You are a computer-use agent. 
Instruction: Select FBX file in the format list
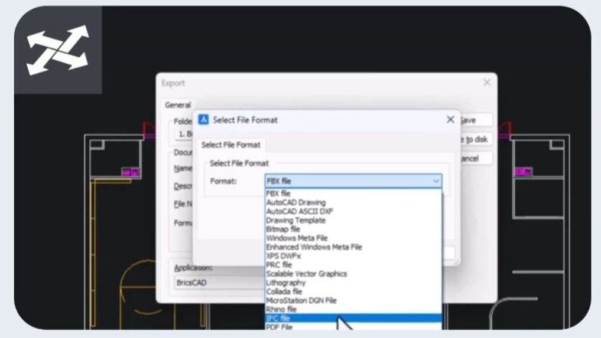353,193
